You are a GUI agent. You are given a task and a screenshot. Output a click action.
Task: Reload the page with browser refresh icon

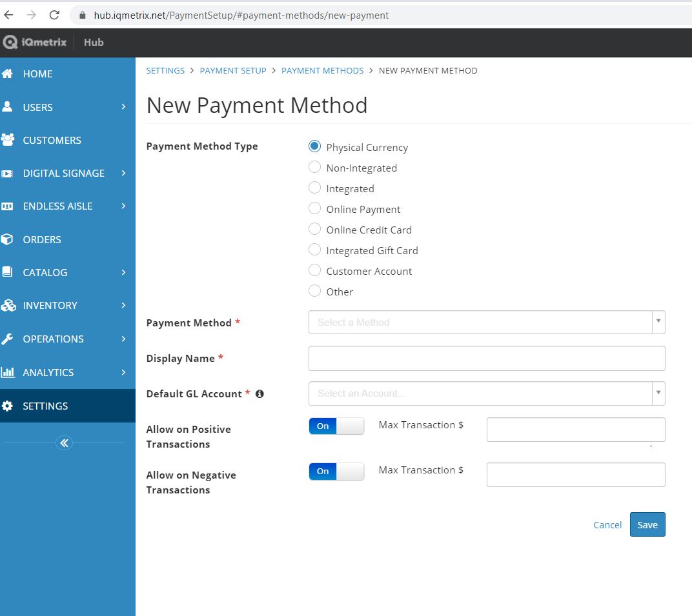[x=54, y=15]
